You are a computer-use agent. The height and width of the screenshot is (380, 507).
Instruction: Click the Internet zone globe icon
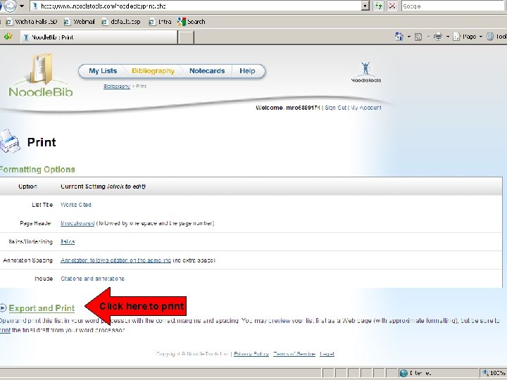(x=403, y=373)
